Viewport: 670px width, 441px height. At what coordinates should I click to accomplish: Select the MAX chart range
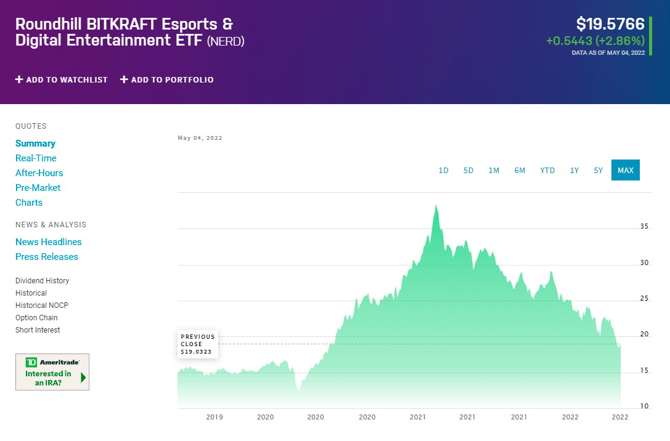point(626,171)
